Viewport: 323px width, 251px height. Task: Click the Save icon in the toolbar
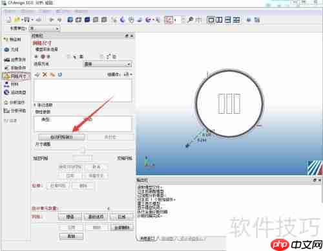pyautogui.click(x=26, y=20)
